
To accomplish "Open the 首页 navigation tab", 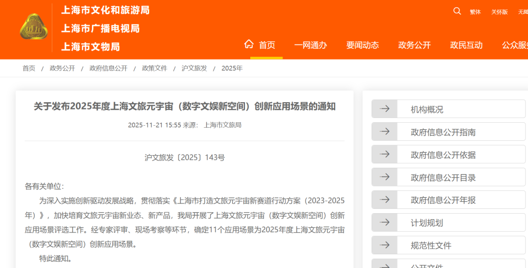I will pyautogui.click(x=267, y=45).
